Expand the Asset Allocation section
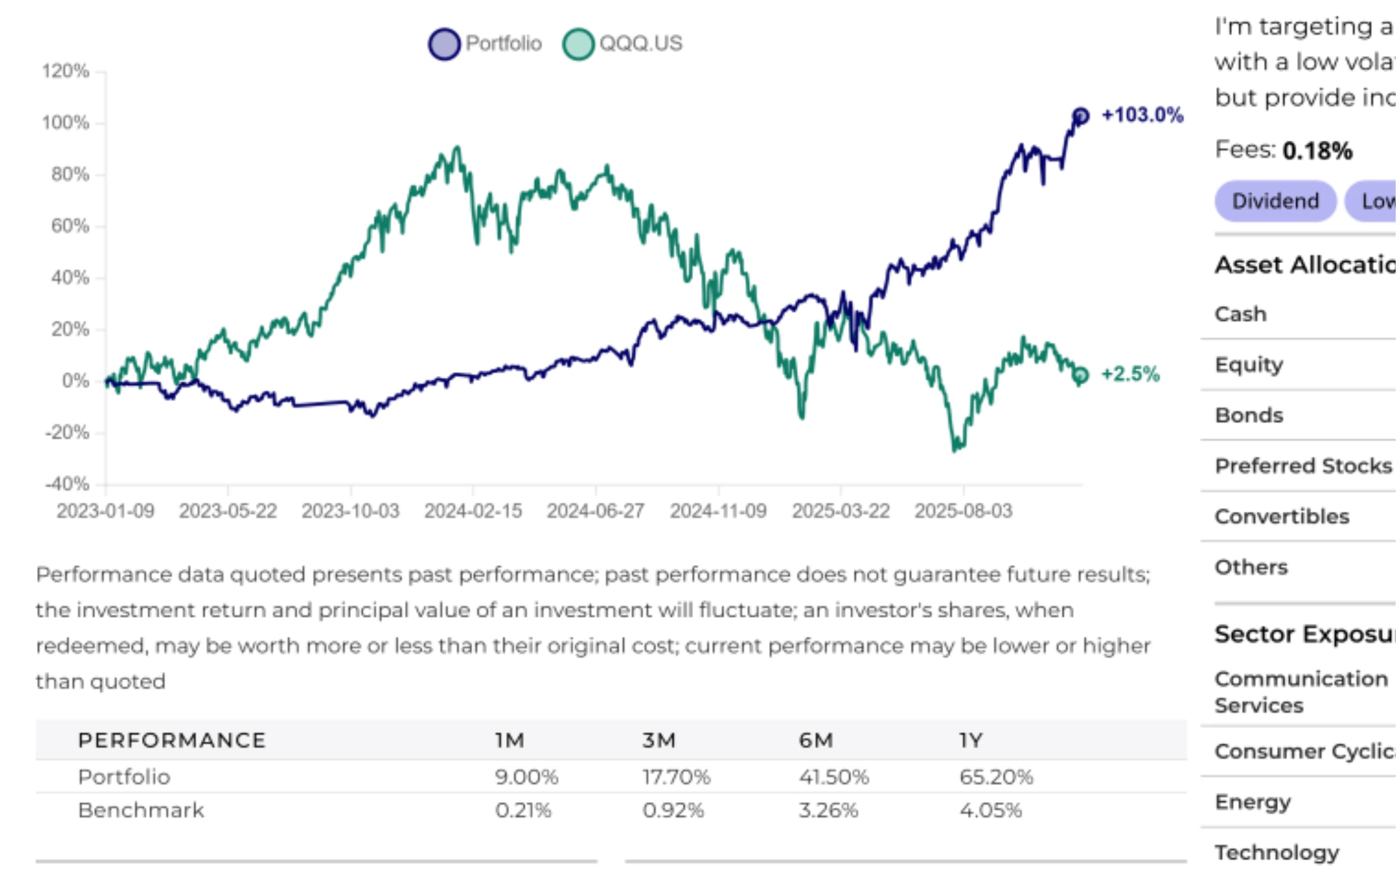Image resolution: width=1397 pixels, height=873 pixels. click(x=1304, y=264)
